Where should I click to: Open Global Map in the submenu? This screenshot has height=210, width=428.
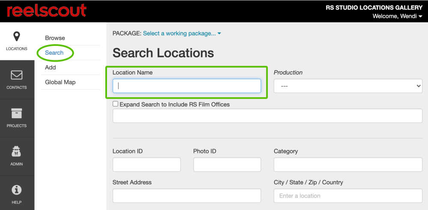tap(60, 82)
